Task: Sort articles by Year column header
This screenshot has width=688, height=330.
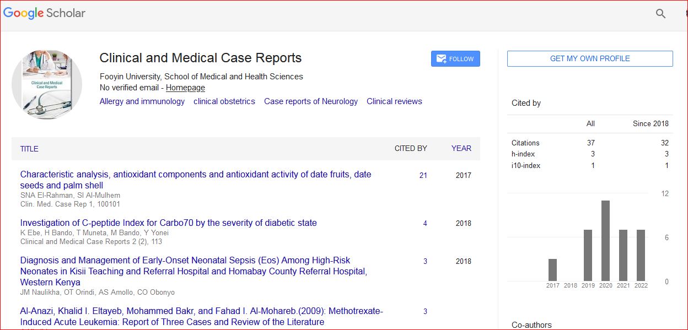Action: tap(461, 148)
